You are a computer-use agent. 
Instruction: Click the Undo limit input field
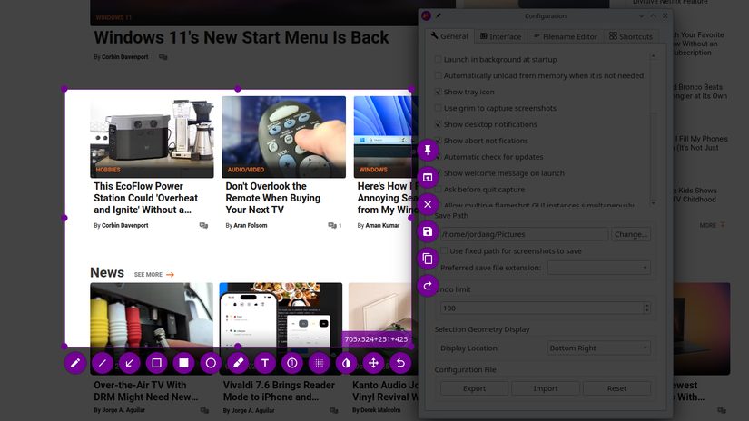[542, 308]
